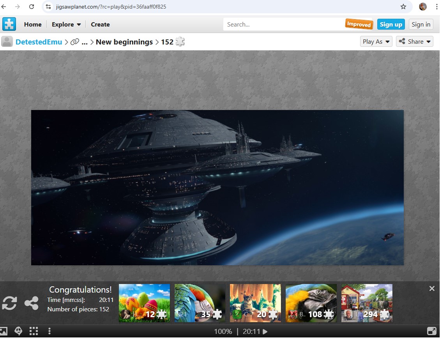Open the Play As dropdown

tap(376, 42)
